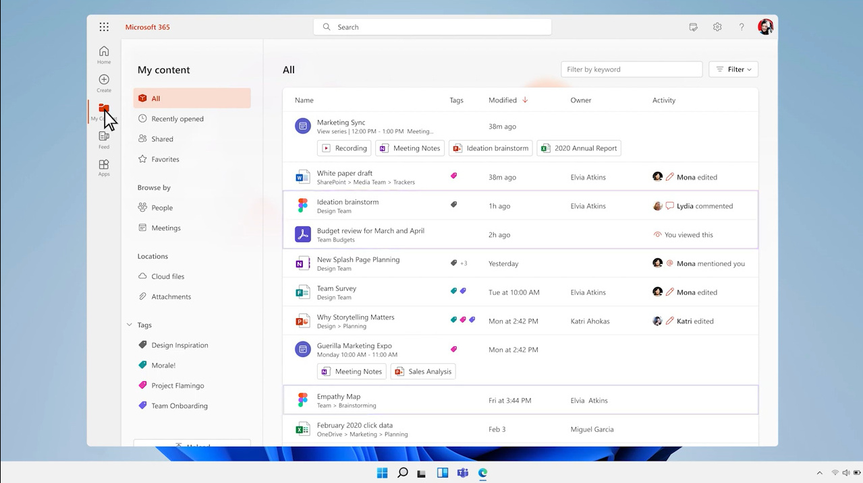The width and height of the screenshot is (863, 483).
Task: Select the Project Flamingo pink tag
Action: click(x=177, y=385)
